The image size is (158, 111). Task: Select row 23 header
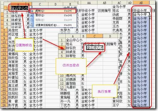coord(4,94)
